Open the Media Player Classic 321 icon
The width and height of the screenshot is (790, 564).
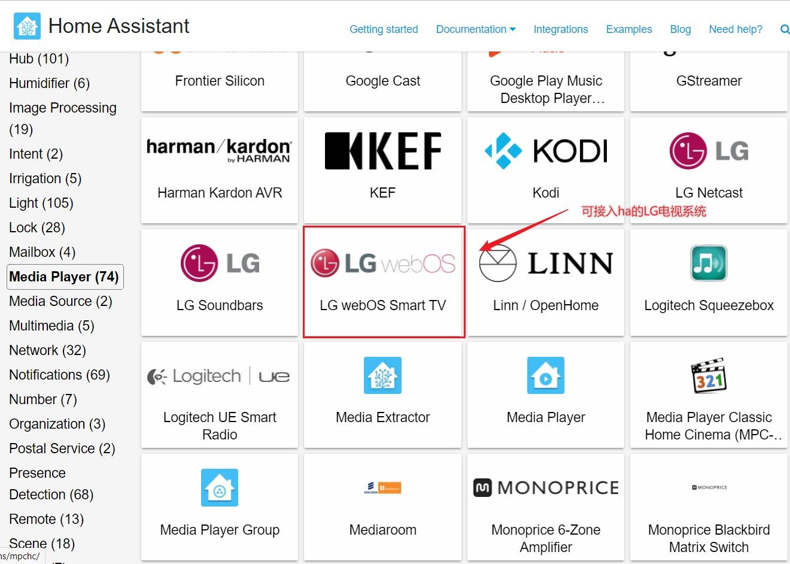pos(709,375)
